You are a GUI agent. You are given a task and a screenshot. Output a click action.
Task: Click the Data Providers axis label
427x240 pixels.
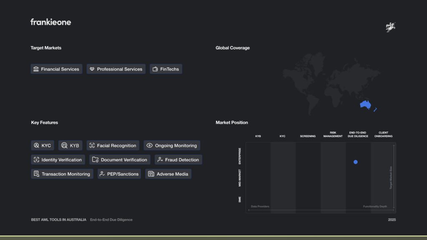coord(260,207)
